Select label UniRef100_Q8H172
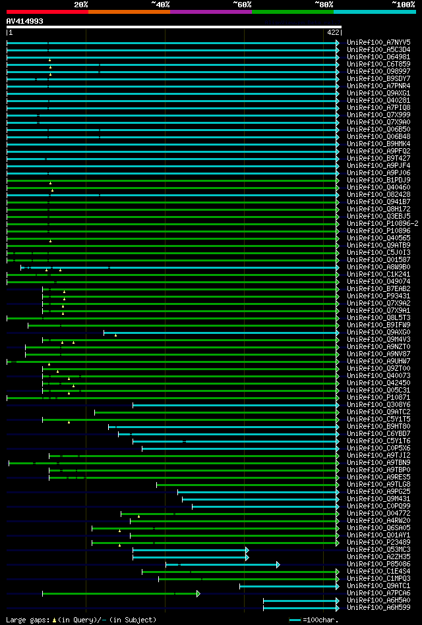The width and height of the screenshot is (422, 625). click(379, 209)
